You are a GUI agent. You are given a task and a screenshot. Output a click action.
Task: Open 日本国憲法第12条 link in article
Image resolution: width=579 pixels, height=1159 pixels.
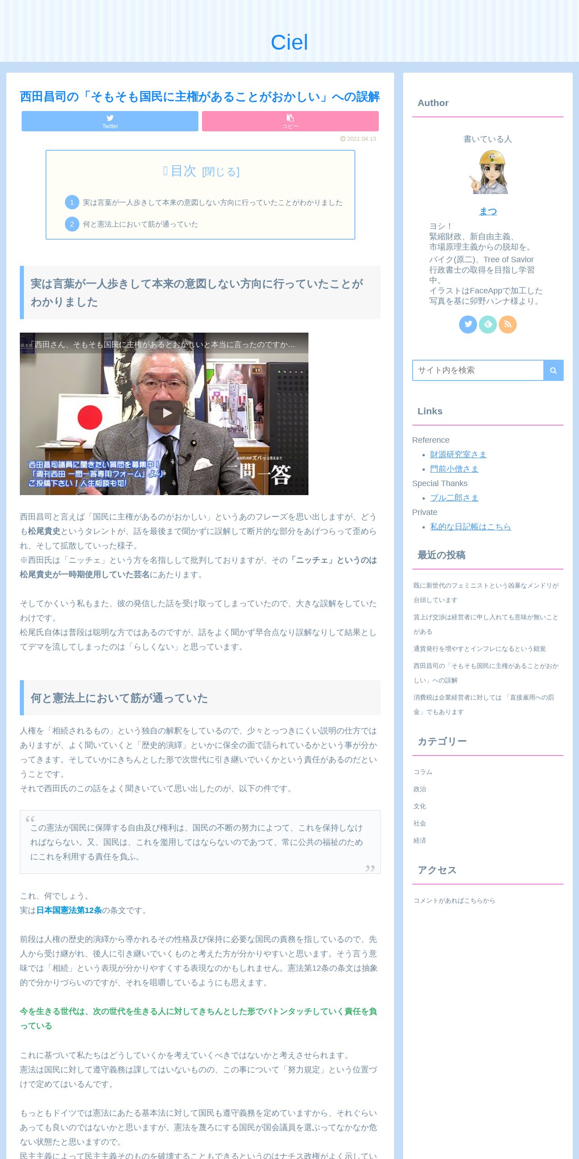(x=69, y=910)
